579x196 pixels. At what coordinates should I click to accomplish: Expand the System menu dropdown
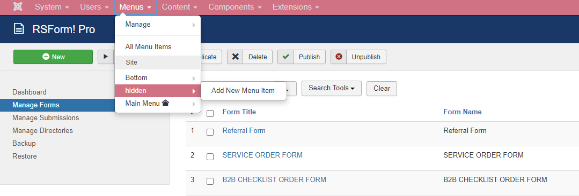coord(52,7)
